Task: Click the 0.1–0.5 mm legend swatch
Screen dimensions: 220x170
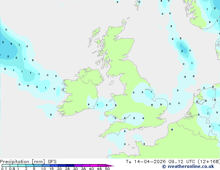Action: (6, 165)
